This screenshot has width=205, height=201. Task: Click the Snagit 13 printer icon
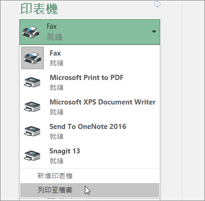[x=32, y=155]
